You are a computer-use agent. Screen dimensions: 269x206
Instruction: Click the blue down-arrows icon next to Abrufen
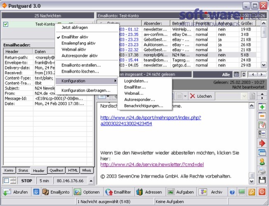[36, 192]
